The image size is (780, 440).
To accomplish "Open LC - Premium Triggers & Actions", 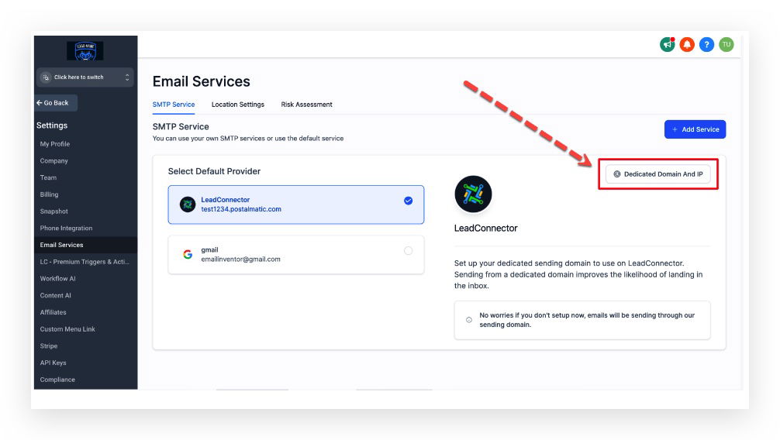I will 85,262.
